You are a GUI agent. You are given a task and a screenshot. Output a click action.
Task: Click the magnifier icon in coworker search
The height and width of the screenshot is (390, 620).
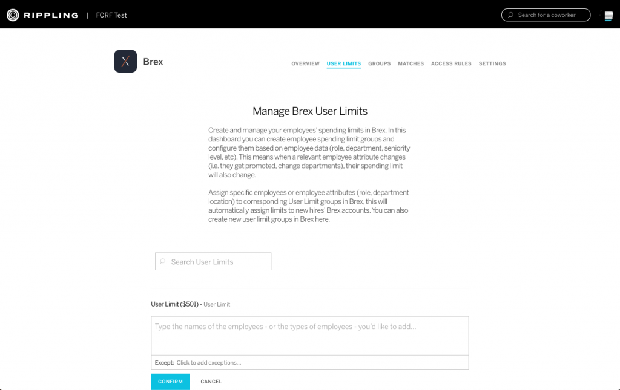tap(510, 15)
